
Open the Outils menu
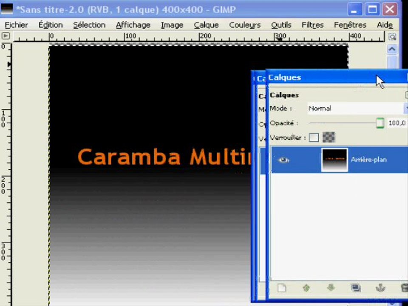tap(281, 25)
